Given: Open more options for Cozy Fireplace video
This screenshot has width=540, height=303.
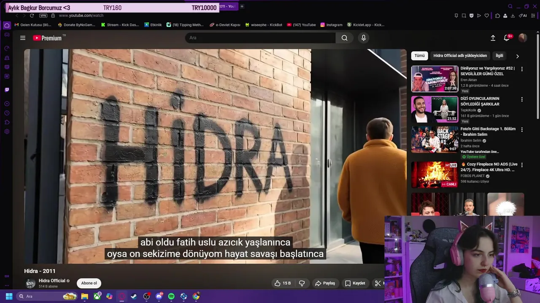Looking at the screenshot, I should pyautogui.click(x=522, y=165).
